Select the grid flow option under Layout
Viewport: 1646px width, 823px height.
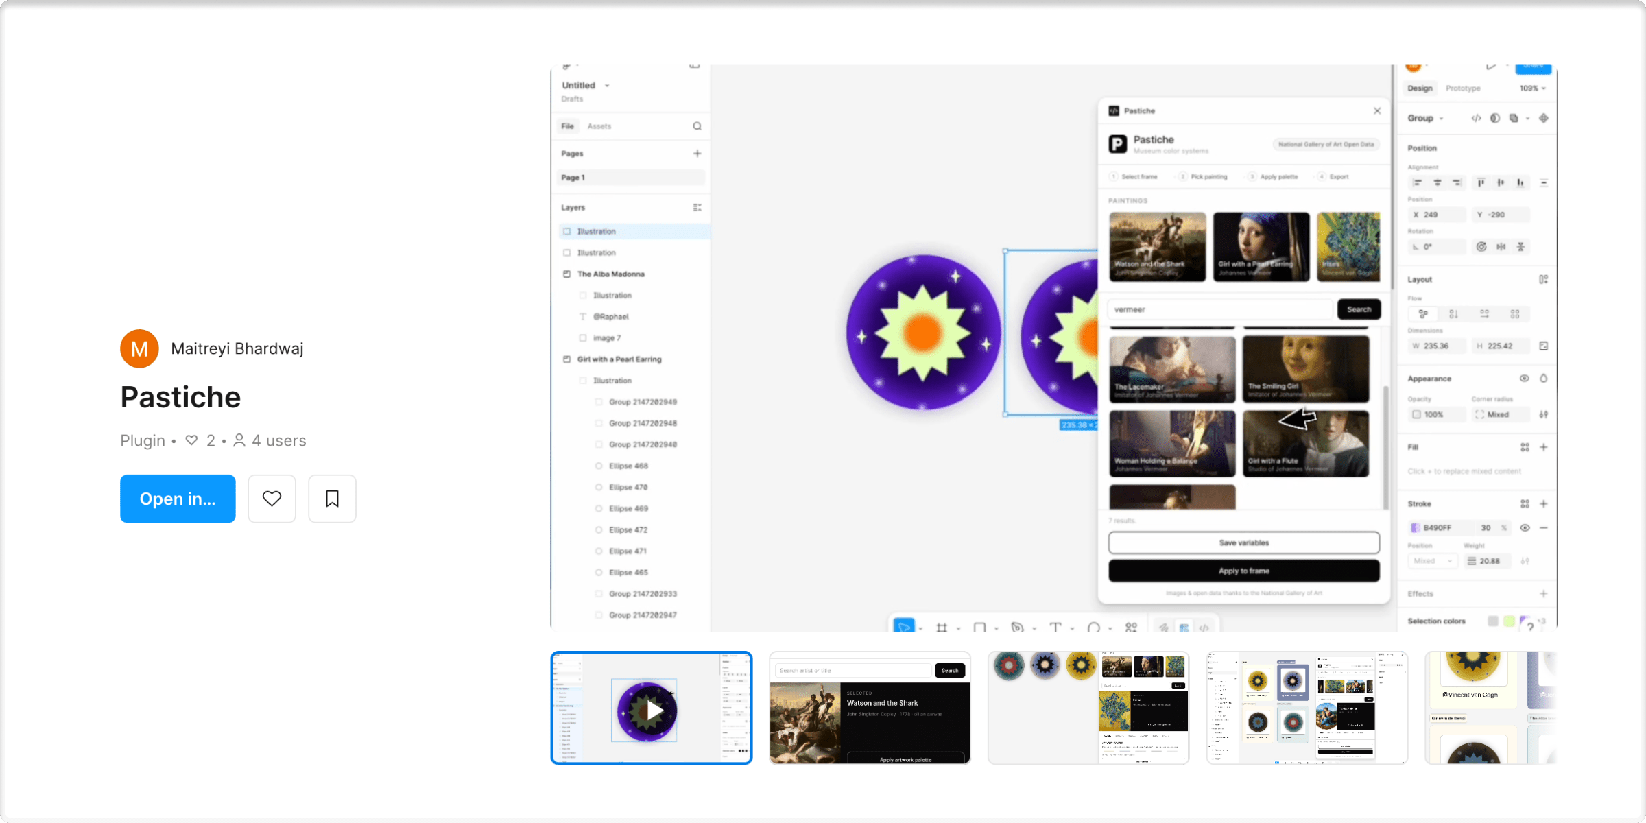coord(1515,314)
